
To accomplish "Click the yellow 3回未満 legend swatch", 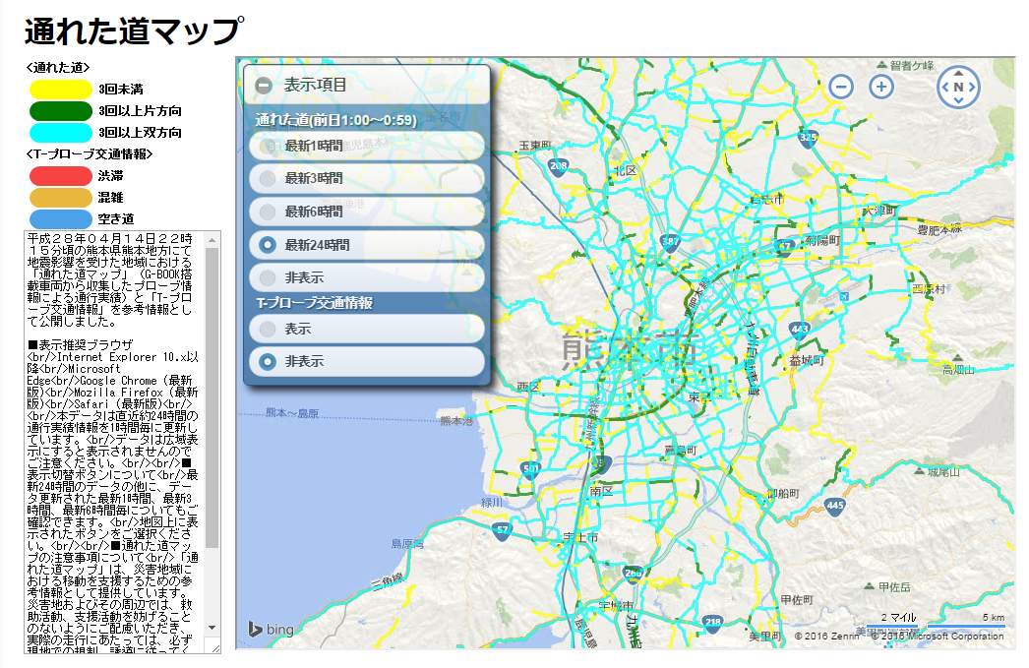I will (60, 90).
